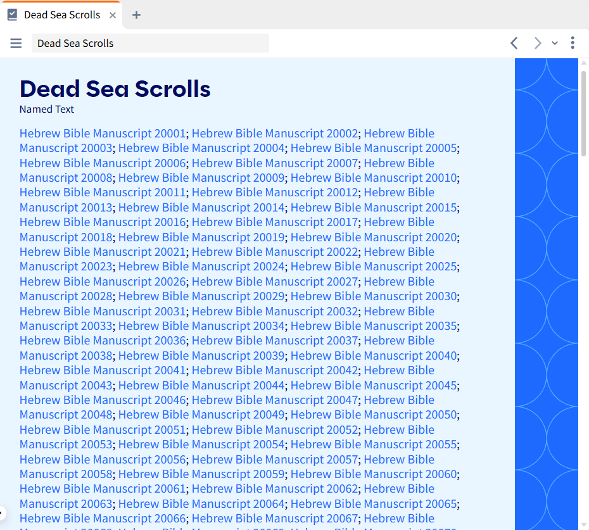Open the hamburger panel menu
589x530 pixels.
pyautogui.click(x=16, y=43)
